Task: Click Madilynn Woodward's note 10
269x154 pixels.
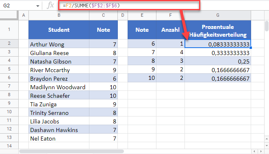Action: pyautogui.click(x=104, y=86)
